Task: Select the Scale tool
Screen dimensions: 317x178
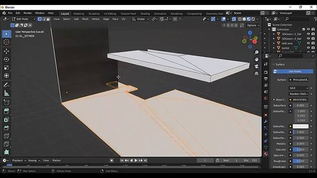Action: 6,67
